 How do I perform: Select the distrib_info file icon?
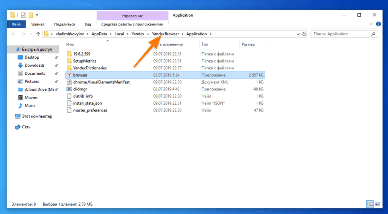tap(69, 96)
